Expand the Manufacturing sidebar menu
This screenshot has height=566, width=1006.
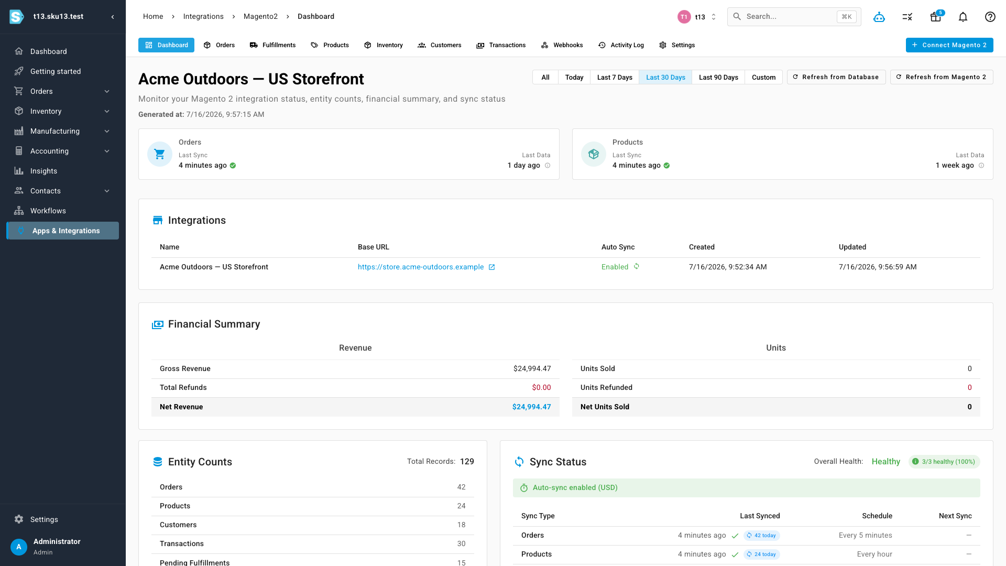coord(107,131)
